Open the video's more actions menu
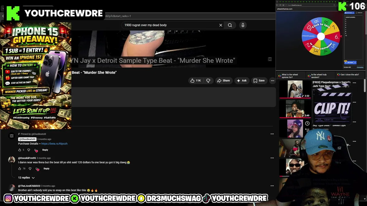367x206 pixels. click(x=272, y=81)
